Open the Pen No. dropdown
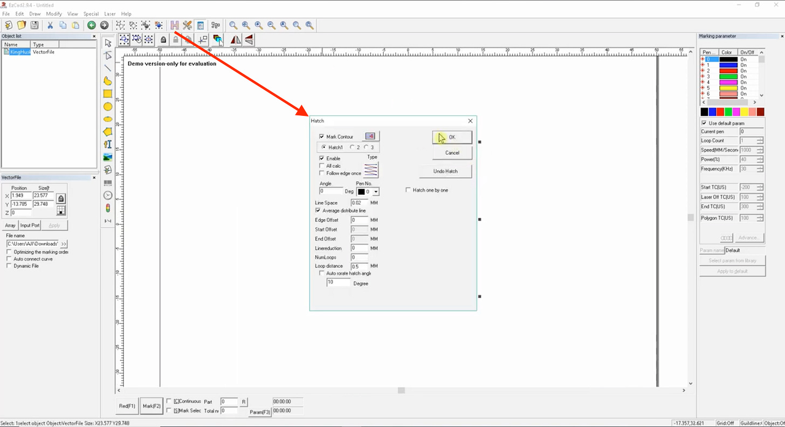 coord(376,191)
